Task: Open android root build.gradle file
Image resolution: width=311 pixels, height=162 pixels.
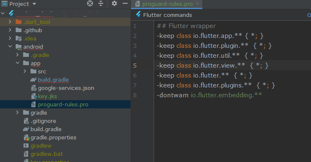Action: click(46, 129)
